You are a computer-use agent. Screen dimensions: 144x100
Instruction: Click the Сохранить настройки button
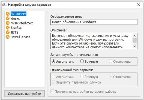(x=24, y=94)
